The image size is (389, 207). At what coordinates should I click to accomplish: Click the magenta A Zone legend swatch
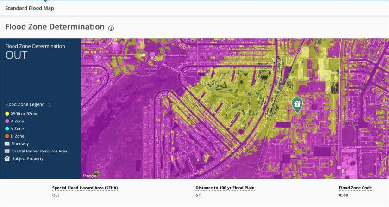pos(7,121)
